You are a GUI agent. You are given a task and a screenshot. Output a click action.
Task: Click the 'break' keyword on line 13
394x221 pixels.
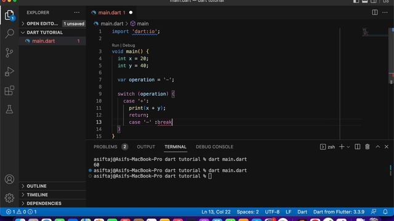pos(164,122)
